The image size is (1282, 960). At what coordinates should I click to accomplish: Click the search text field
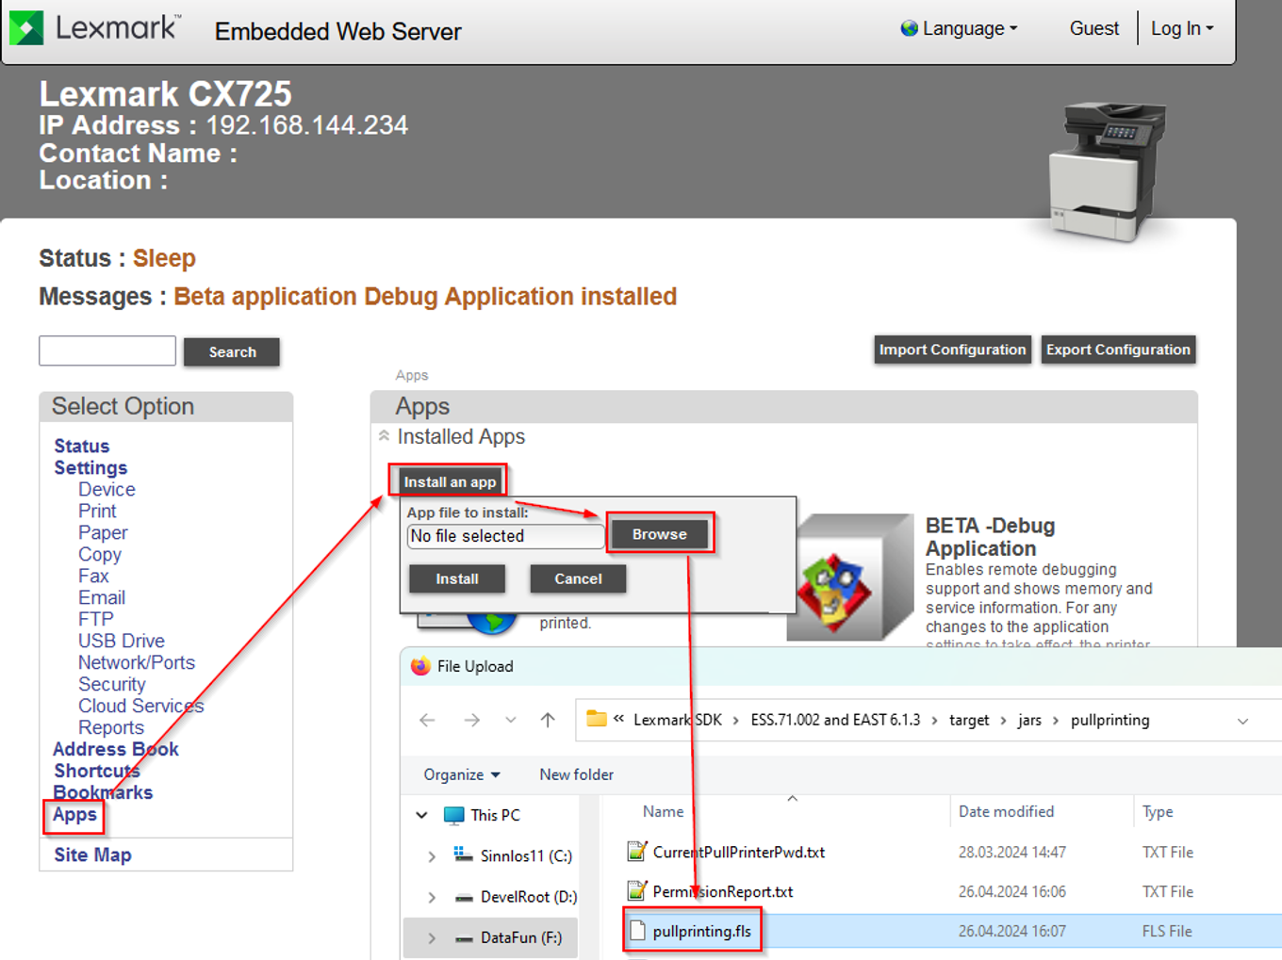tap(107, 350)
